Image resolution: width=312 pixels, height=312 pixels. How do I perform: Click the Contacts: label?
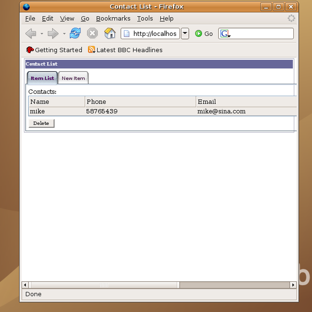(x=42, y=92)
